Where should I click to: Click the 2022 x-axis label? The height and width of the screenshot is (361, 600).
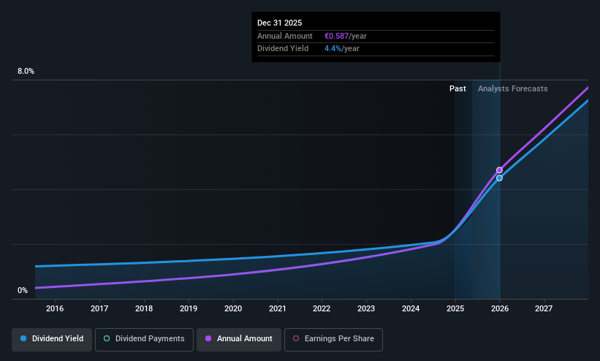[x=322, y=308]
